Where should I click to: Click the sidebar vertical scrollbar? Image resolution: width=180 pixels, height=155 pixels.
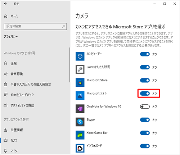click(x=69, y=65)
